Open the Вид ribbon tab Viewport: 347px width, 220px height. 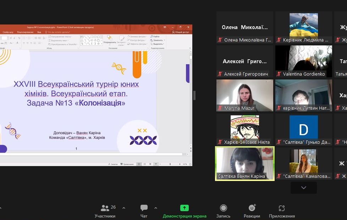pyautogui.click(x=39, y=32)
